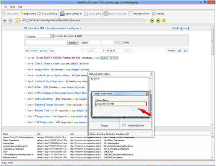
Task: Click the green Go play button
Action: tap(152, 21)
